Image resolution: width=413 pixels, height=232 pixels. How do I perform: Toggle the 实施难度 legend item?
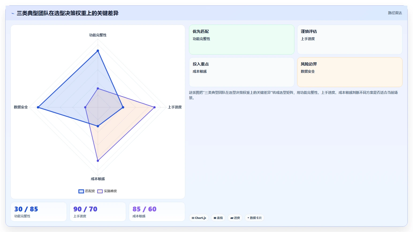tap(107, 191)
